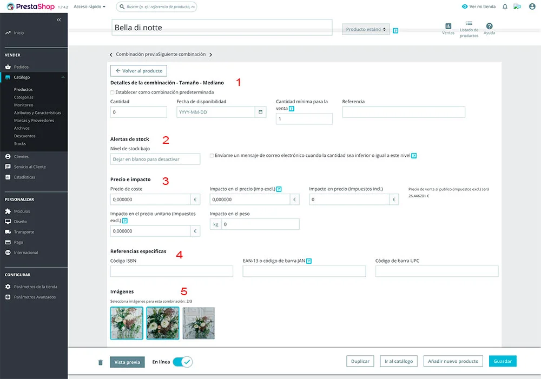Click help icon for EAN-13 barcode
541x379 pixels.
click(309, 261)
